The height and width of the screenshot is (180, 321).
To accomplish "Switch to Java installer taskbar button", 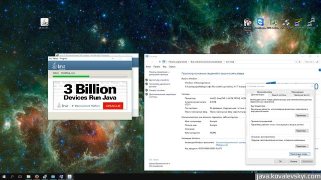I will (69, 176).
